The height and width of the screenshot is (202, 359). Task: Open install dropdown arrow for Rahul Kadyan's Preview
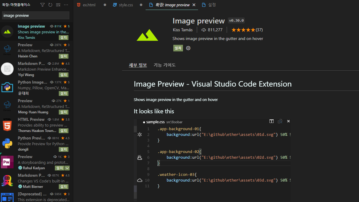tap(67, 168)
